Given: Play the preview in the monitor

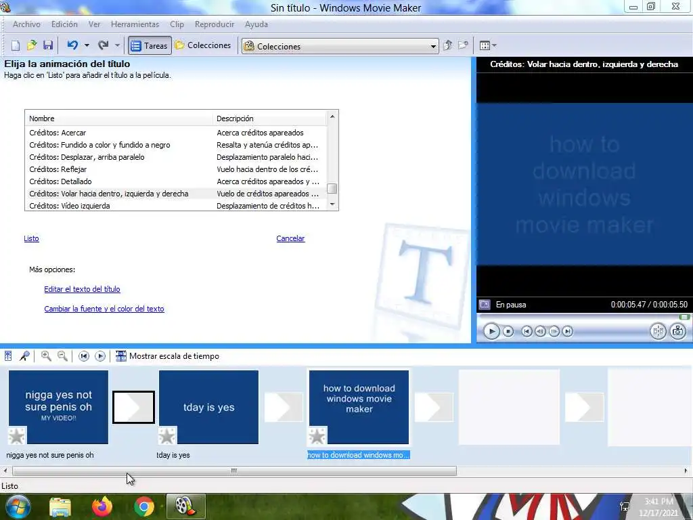Looking at the screenshot, I should coord(491,331).
